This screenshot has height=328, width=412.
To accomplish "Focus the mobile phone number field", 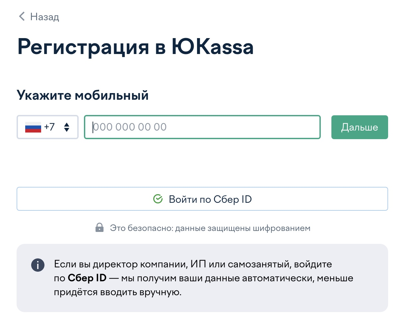I will click(202, 127).
